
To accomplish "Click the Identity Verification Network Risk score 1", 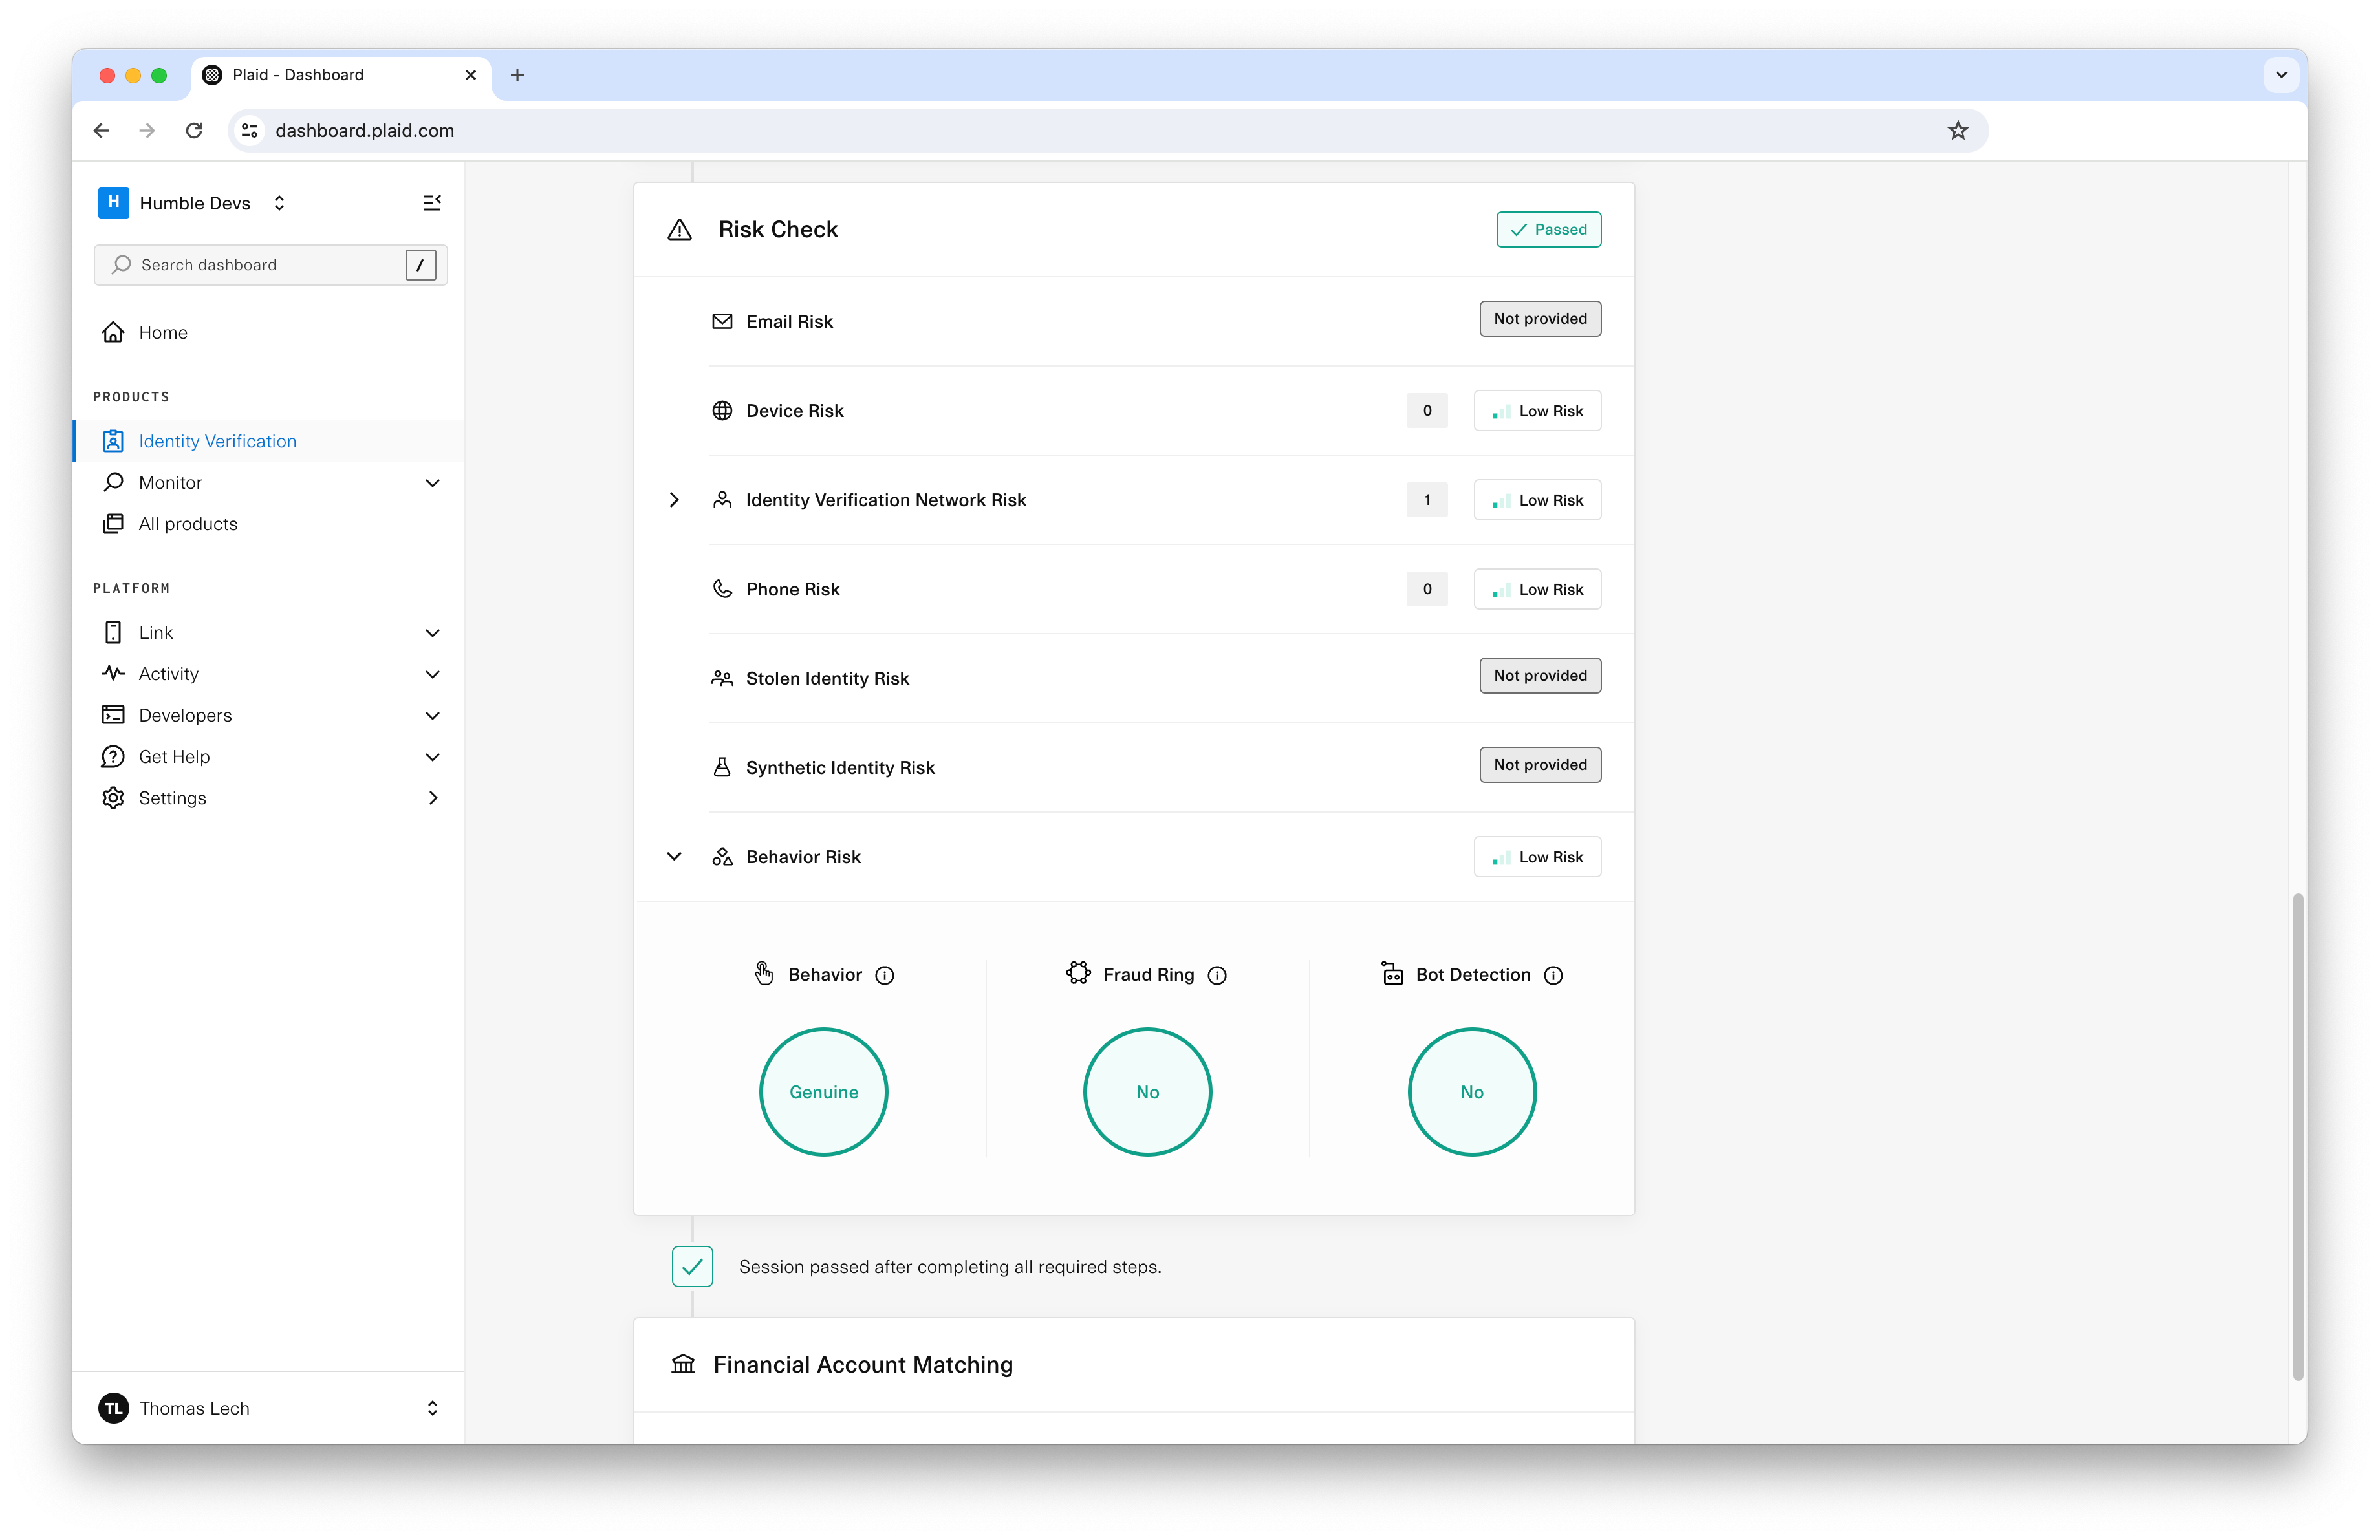I will click(1427, 500).
